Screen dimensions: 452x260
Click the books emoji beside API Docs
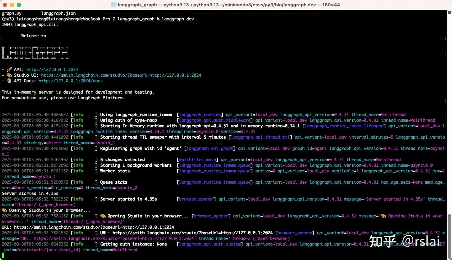pos(9,81)
